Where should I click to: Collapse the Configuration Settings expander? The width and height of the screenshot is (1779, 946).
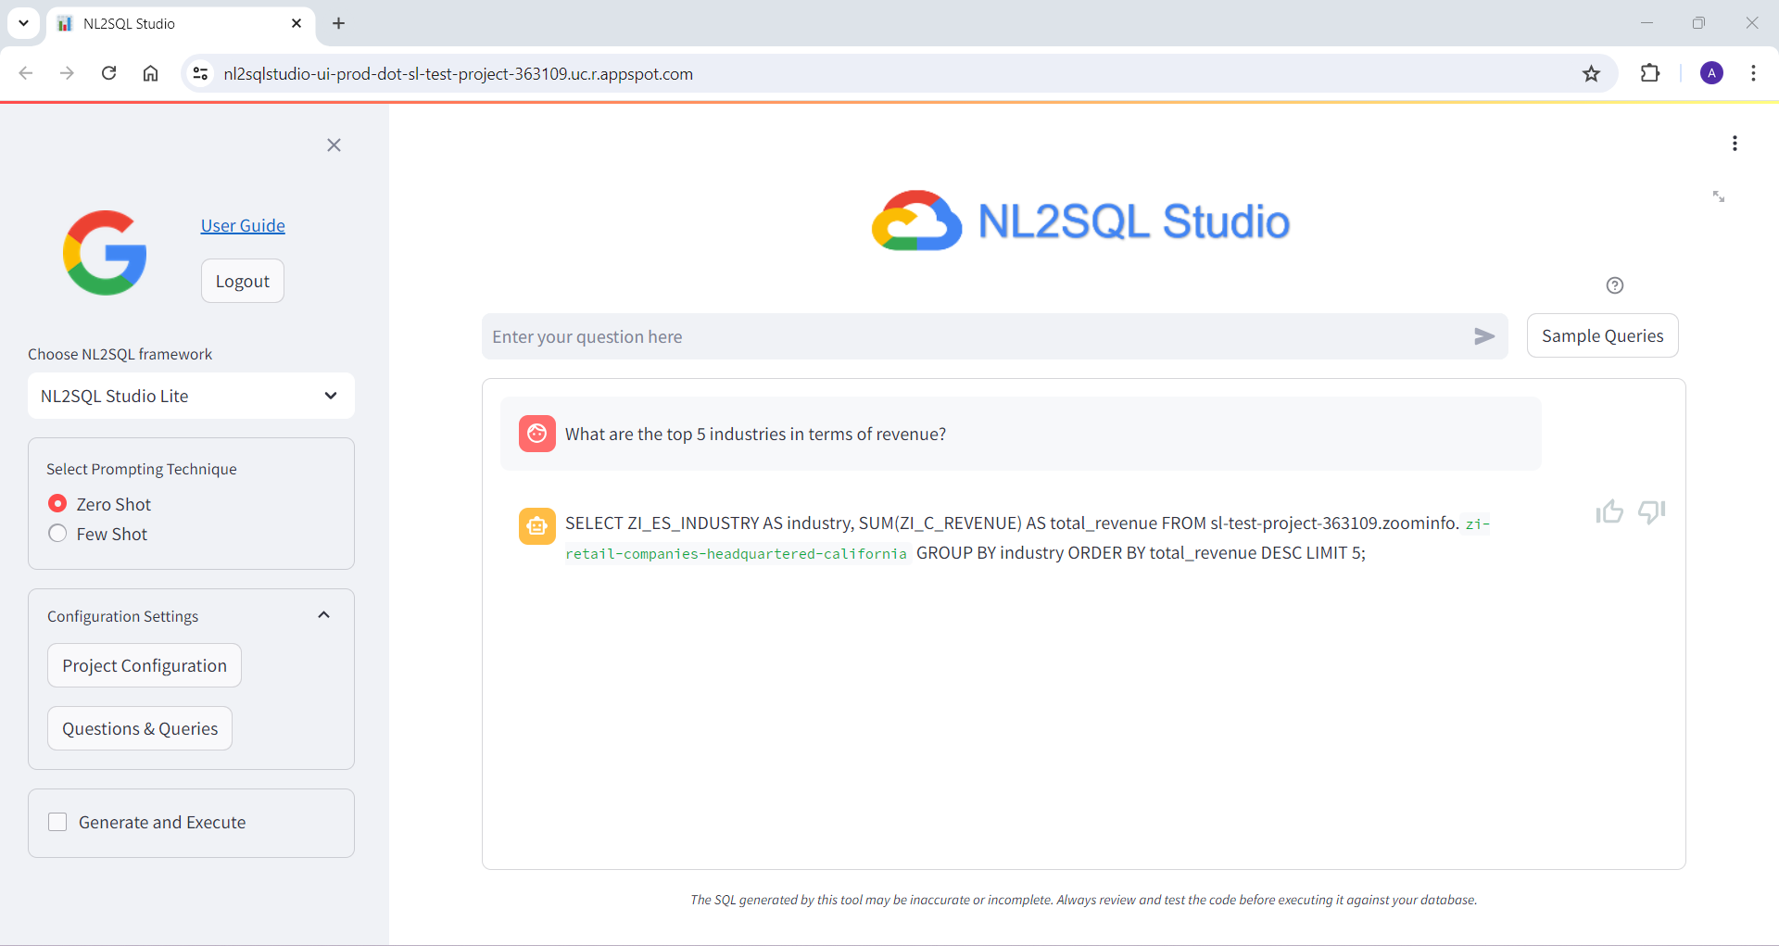323,615
